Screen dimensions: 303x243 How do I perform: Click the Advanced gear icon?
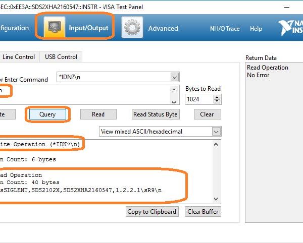pyautogui.click(x=132, y=28)
